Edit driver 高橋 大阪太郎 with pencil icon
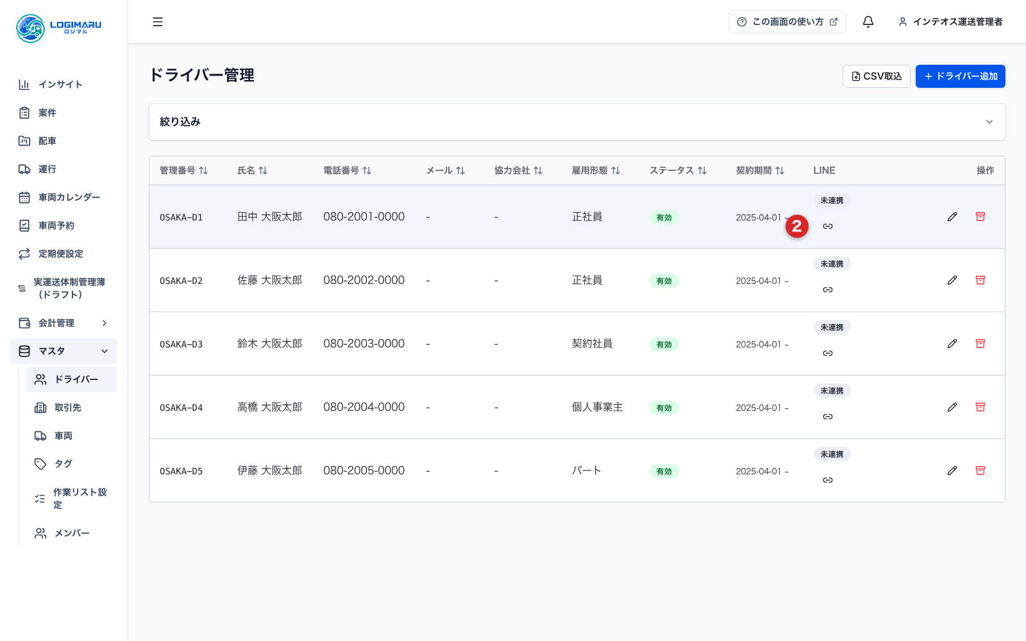 [x=952, y=407]
